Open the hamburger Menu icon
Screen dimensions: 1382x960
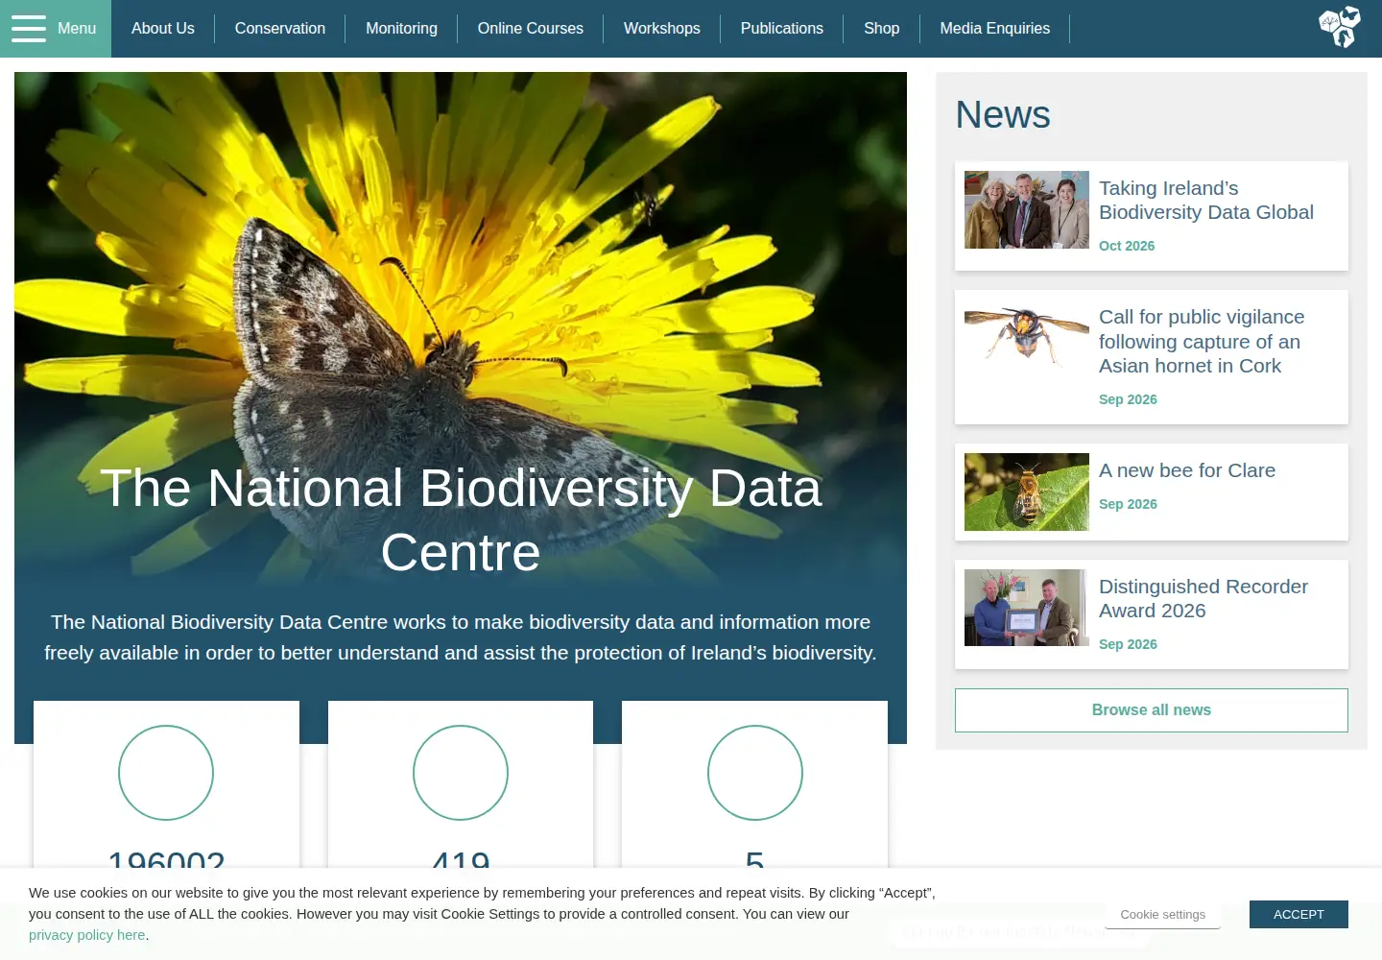tap(29, 29)
